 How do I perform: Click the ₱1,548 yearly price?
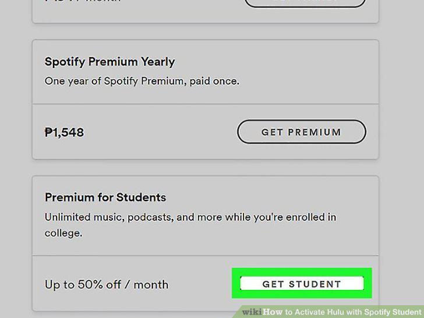point(64,132)
